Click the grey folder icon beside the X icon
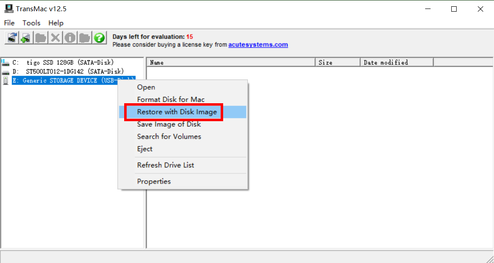The width and height of the screenshot is (494, 263). pyautogui.click(x=41, y=38)
